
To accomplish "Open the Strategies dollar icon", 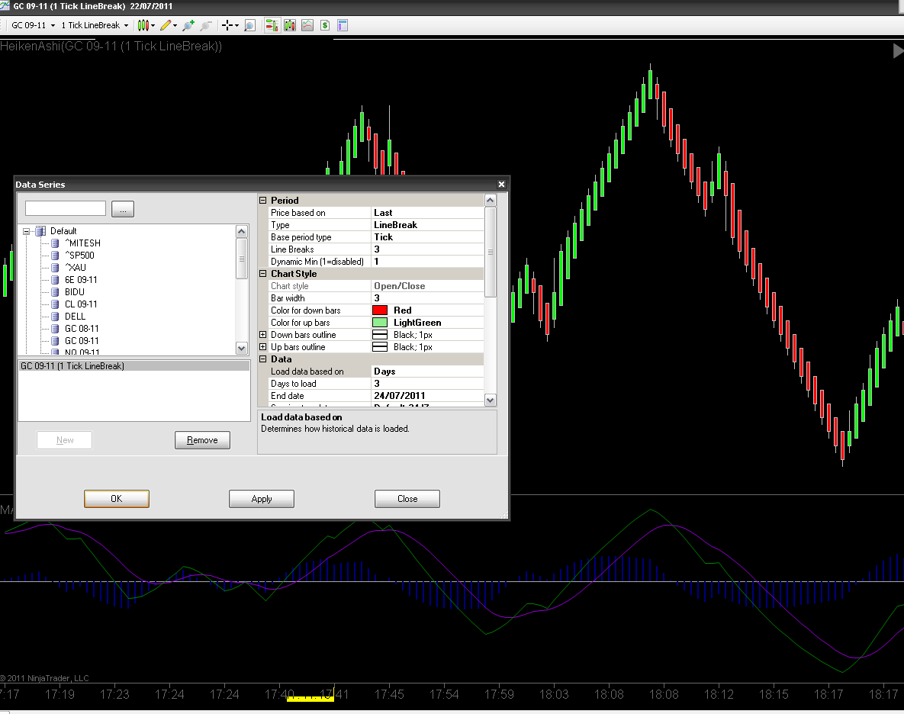I will tap(324, 25).
